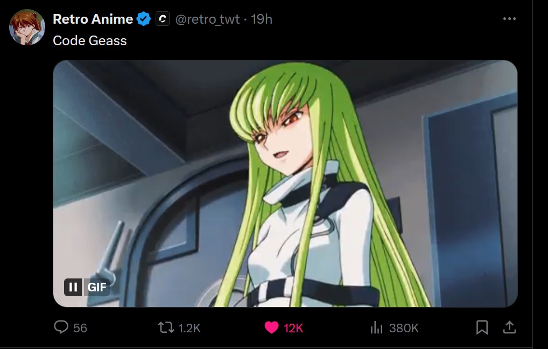Repost using the retweet arrows icon
Viewport: 548px width, 349px height.
point(166,327)
